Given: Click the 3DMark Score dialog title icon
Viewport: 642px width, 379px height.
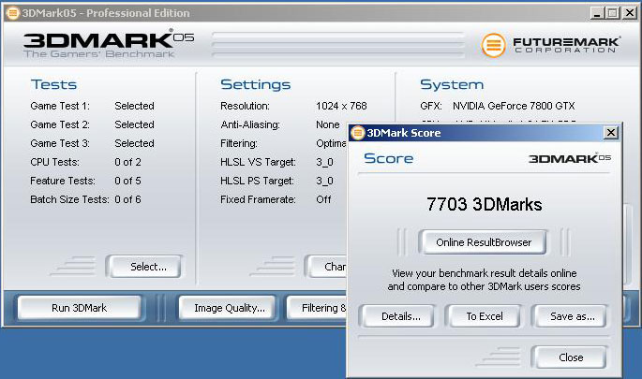Looking at the screenshot, I should tap(357, 133).
